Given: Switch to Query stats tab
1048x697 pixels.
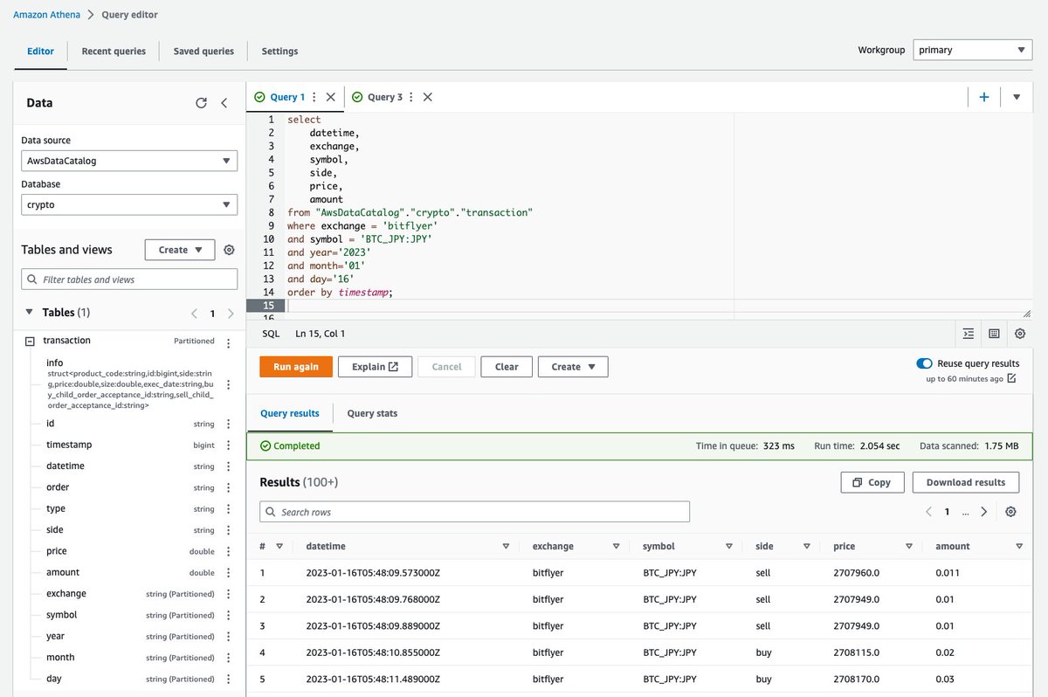Looking at the screenshot, I should [372, 413].
